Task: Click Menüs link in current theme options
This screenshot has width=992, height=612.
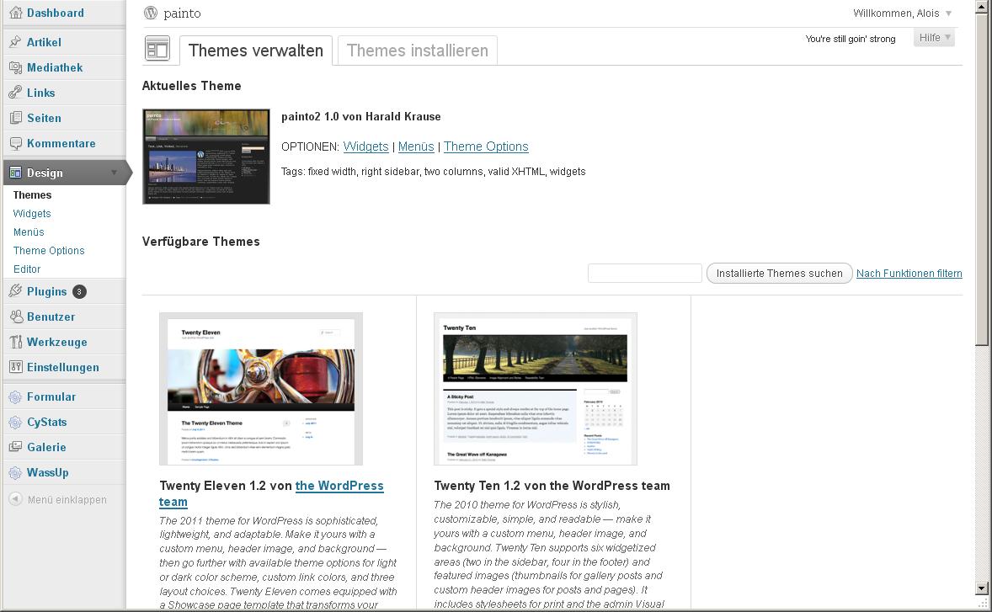Action: [x=416, y=146]
